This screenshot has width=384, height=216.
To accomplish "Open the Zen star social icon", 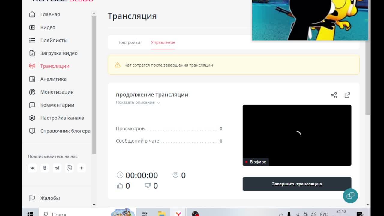I will (82, 168).
